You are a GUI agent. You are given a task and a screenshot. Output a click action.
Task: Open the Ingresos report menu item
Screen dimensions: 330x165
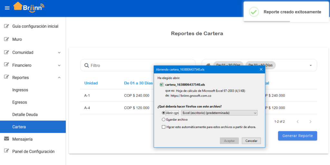[x=20, y=90]
